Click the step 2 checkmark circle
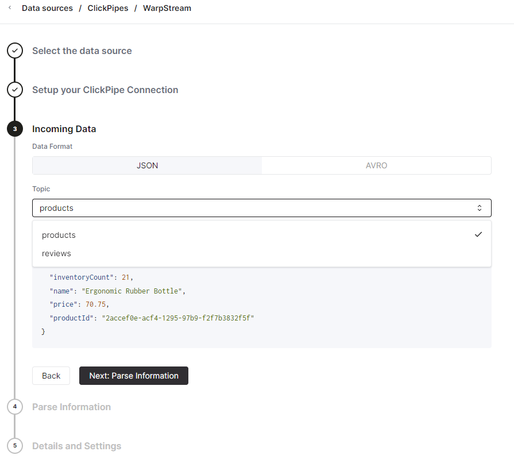The width and height of the screenshot is (514, 463). 15,90
